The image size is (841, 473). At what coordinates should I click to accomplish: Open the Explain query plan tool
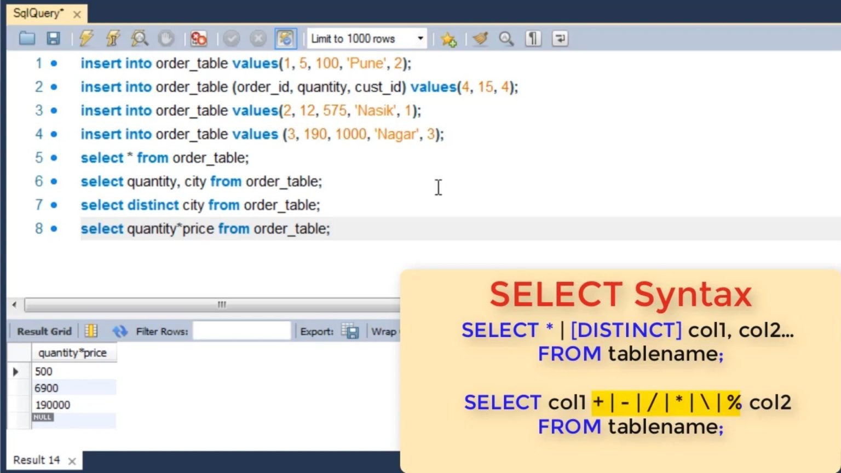tap(140, 38)
